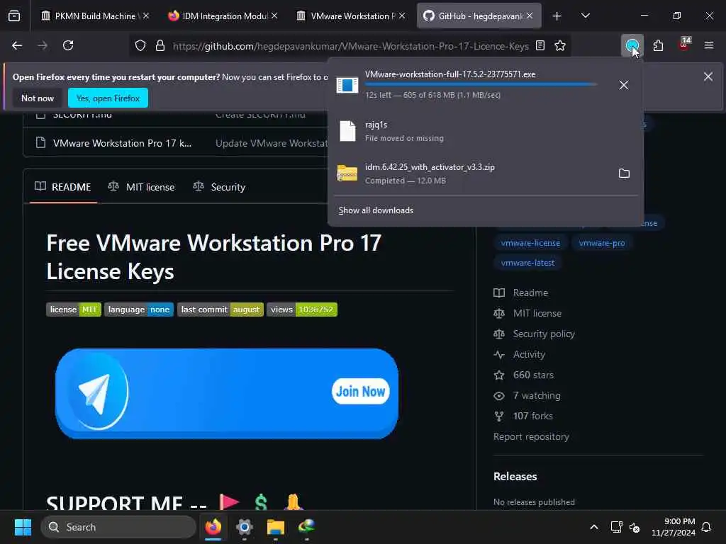This screenshot has height=544, width=726.
Task: Switch to MIT license tab
Action: (141, 187)
